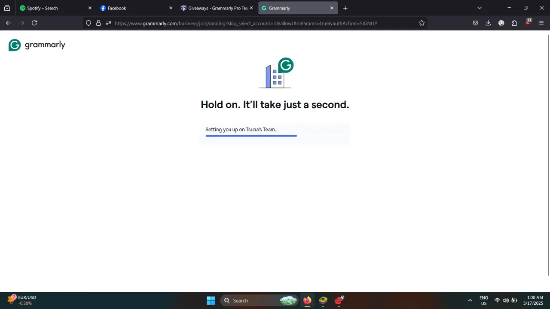The width and height of the screenshot is (550, 309).
Task: Switch to the Facebook tab
Action: [x=137, y=8]
